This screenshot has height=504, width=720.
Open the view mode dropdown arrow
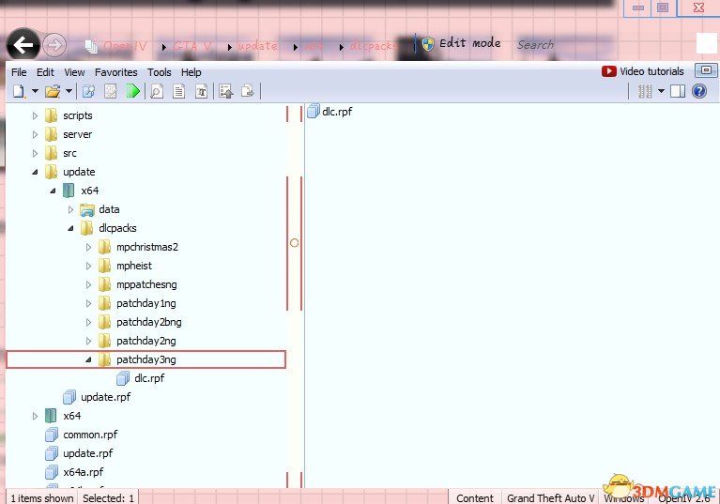pyautogui.click(x=661, y=91)
